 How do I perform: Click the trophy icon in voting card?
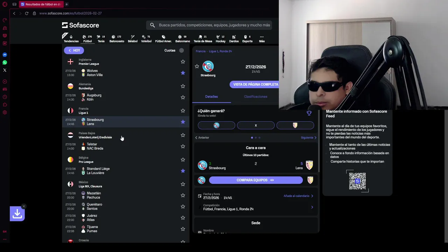(x=309, y=113)
